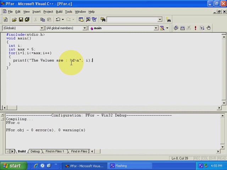Open the Project menu
The height and width of the screenshot is (170, 227).
(48, 12)
